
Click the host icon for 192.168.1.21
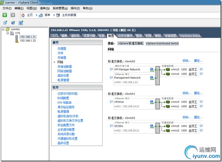17,37
